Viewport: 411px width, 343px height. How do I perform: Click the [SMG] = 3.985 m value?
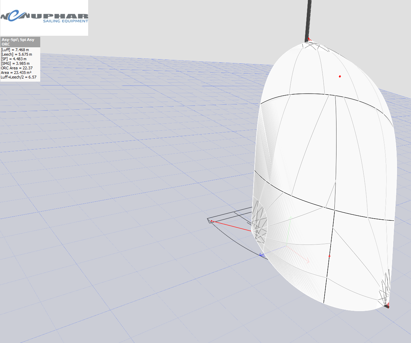pos(15,63)
